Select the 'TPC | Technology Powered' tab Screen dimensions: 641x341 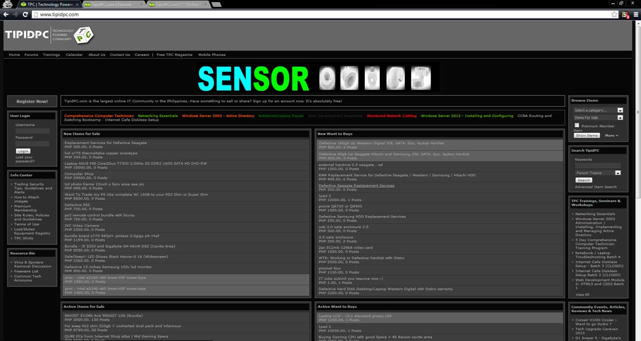(x=49, y=5)
